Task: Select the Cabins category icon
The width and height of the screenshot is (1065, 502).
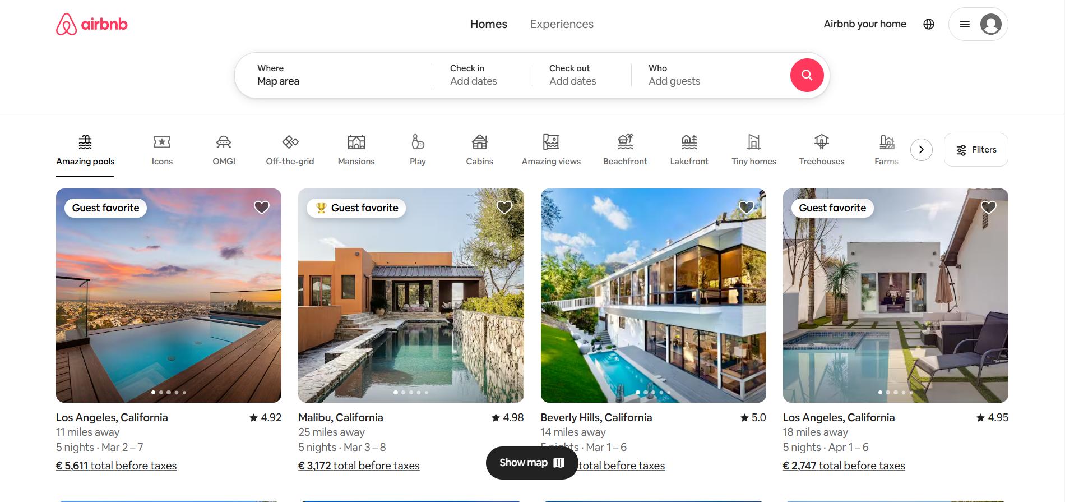Action: pyautogui.click(x=480, y=142)
